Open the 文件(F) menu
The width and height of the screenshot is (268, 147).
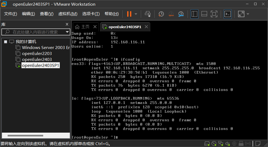10,14
